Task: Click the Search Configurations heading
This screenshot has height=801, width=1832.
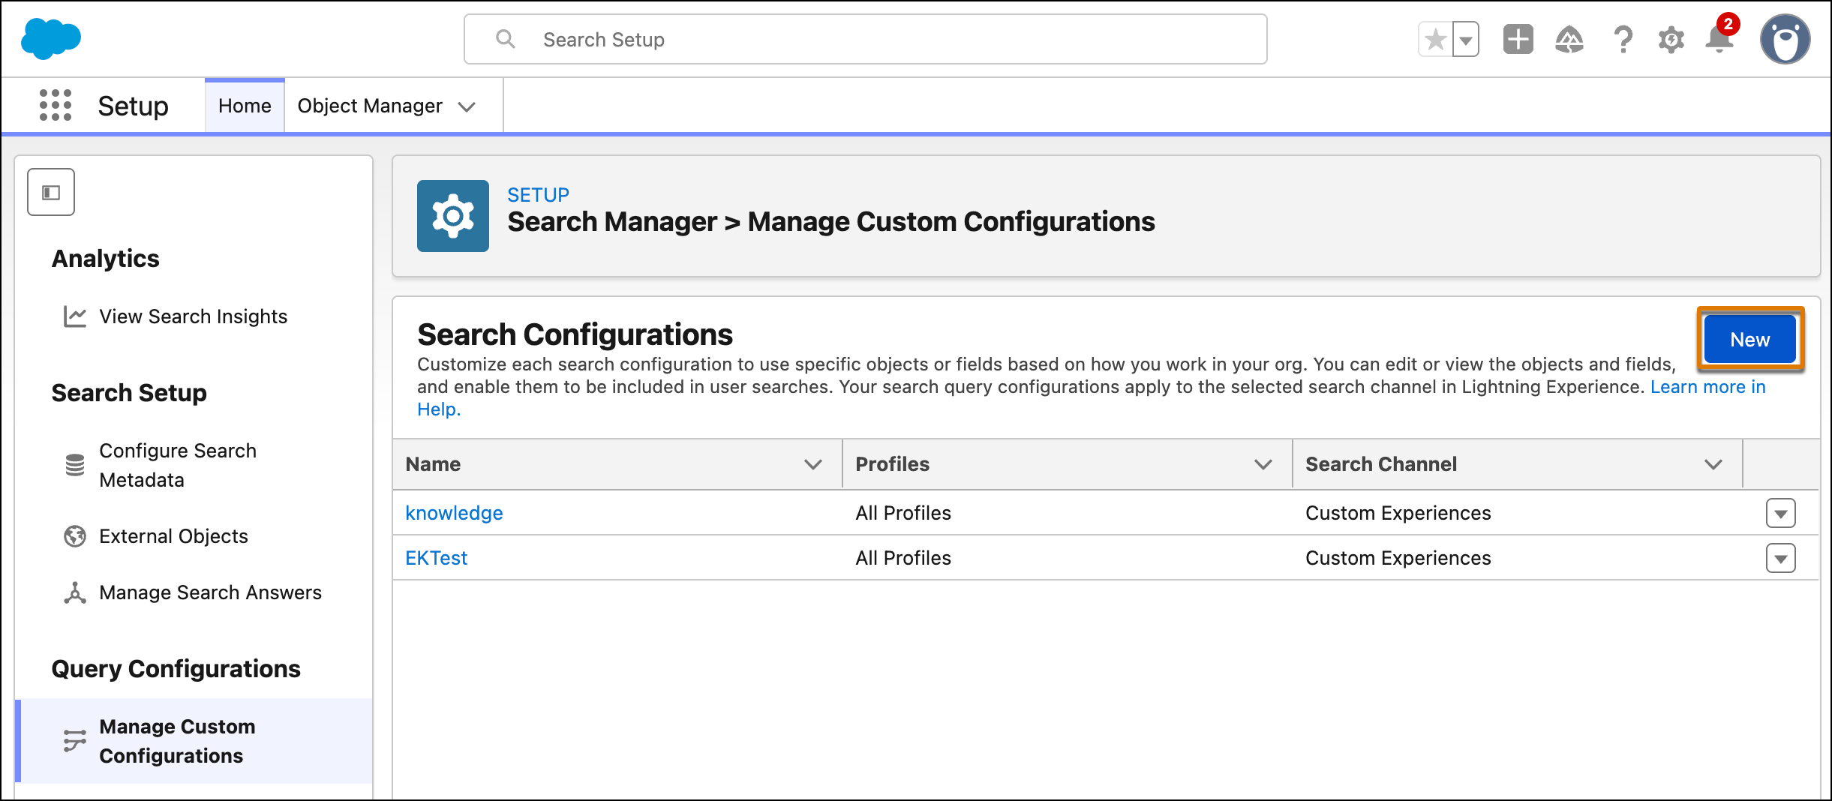Action: pyautogui.click(x=575, y=334)
